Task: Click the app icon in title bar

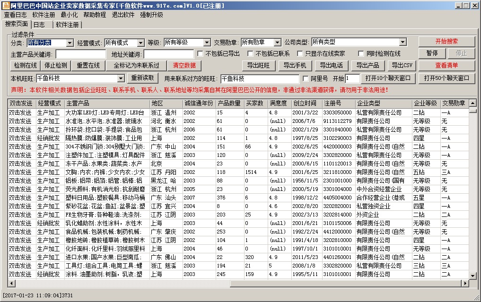Action: pos(5,6)
